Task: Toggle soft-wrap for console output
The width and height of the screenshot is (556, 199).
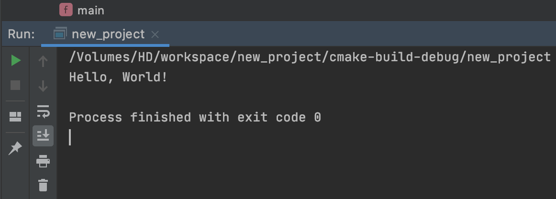Action: click(43, 111)
